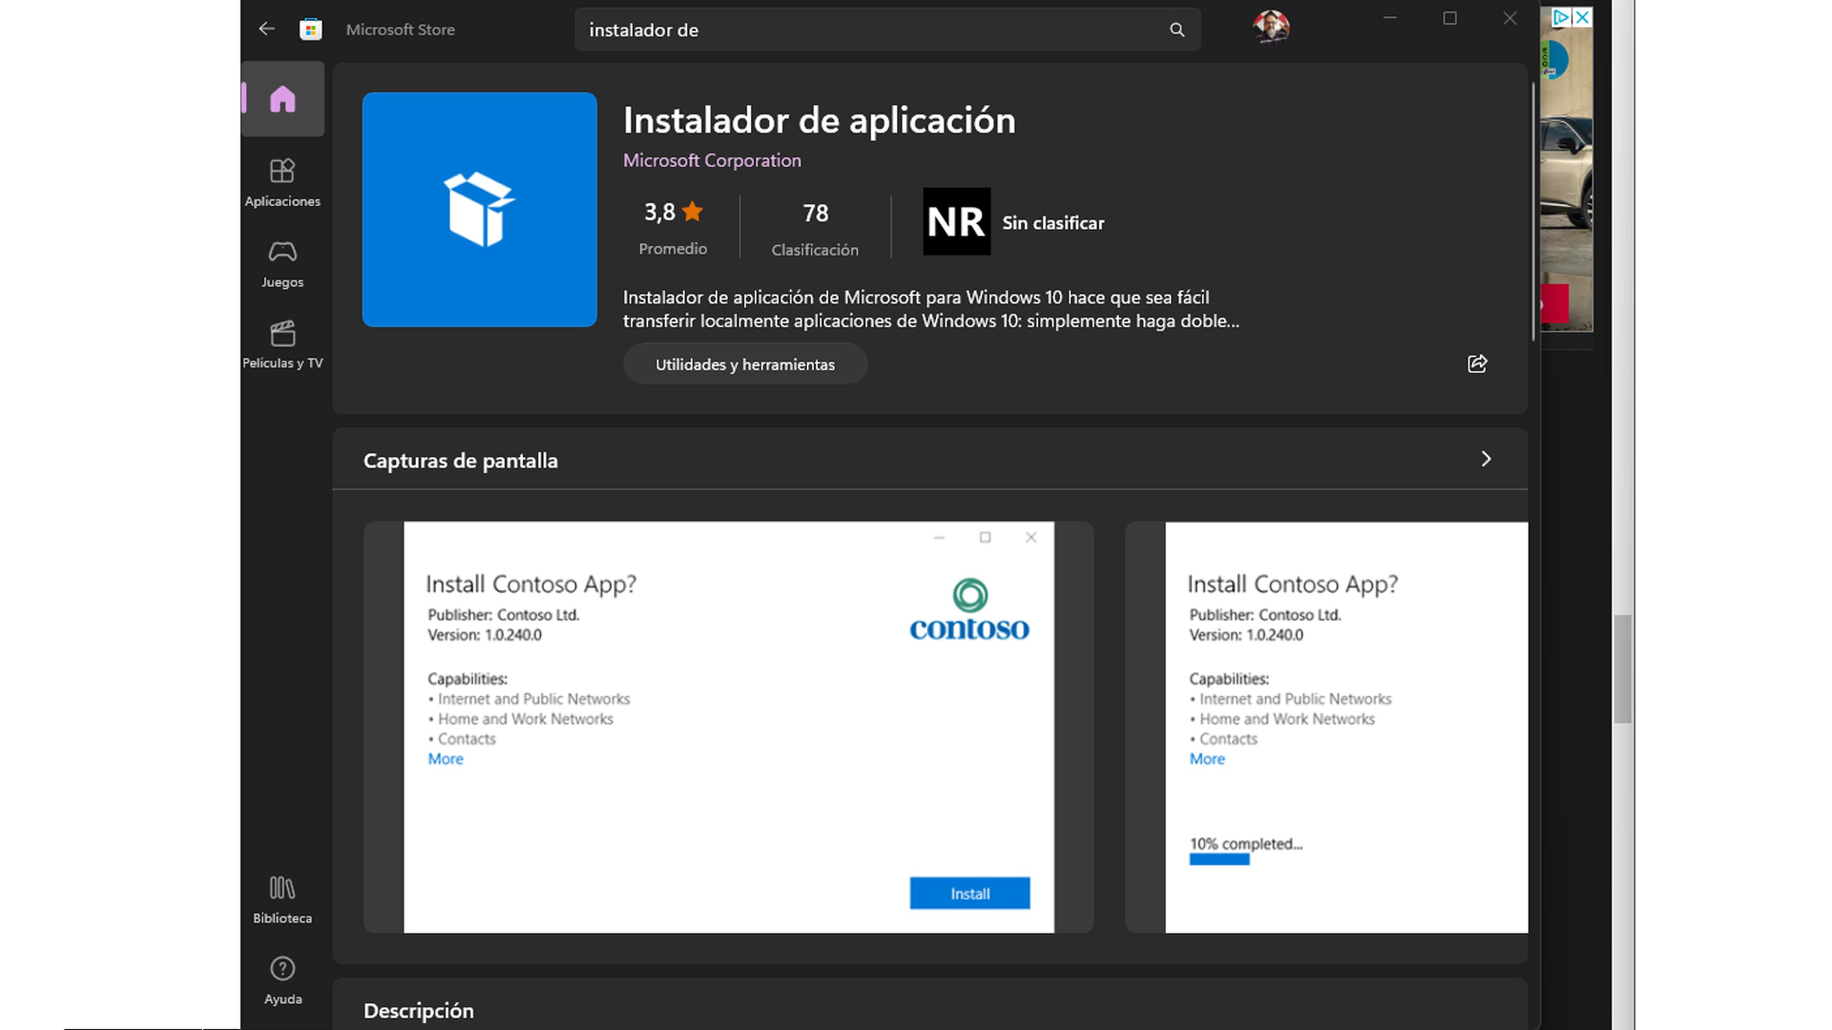Open Juegos in sidebar
The width and height of the screenshot is (1832, 1030).
point(282,264)
